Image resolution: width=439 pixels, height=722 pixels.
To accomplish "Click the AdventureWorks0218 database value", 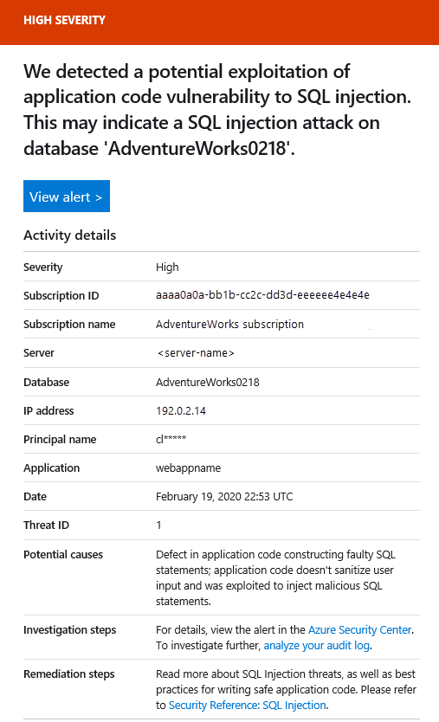I will 207,382.
